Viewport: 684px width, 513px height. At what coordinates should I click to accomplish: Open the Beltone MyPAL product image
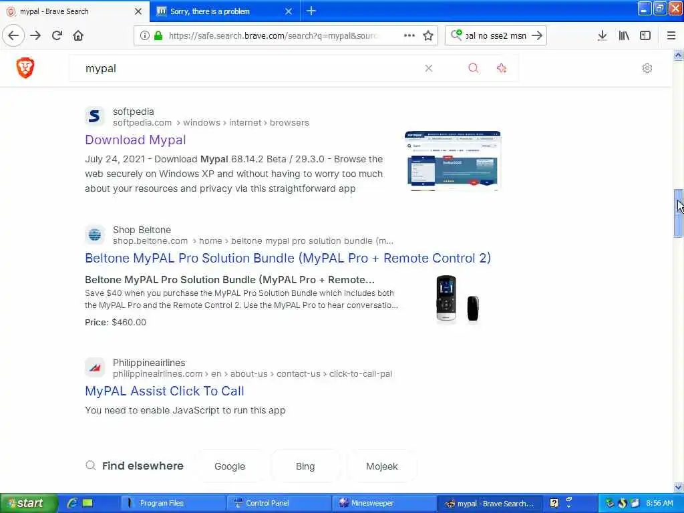(458, 299)
